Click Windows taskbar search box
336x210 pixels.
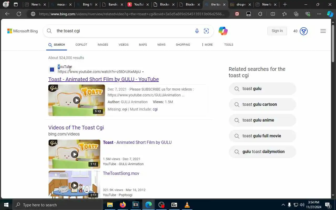57,205
